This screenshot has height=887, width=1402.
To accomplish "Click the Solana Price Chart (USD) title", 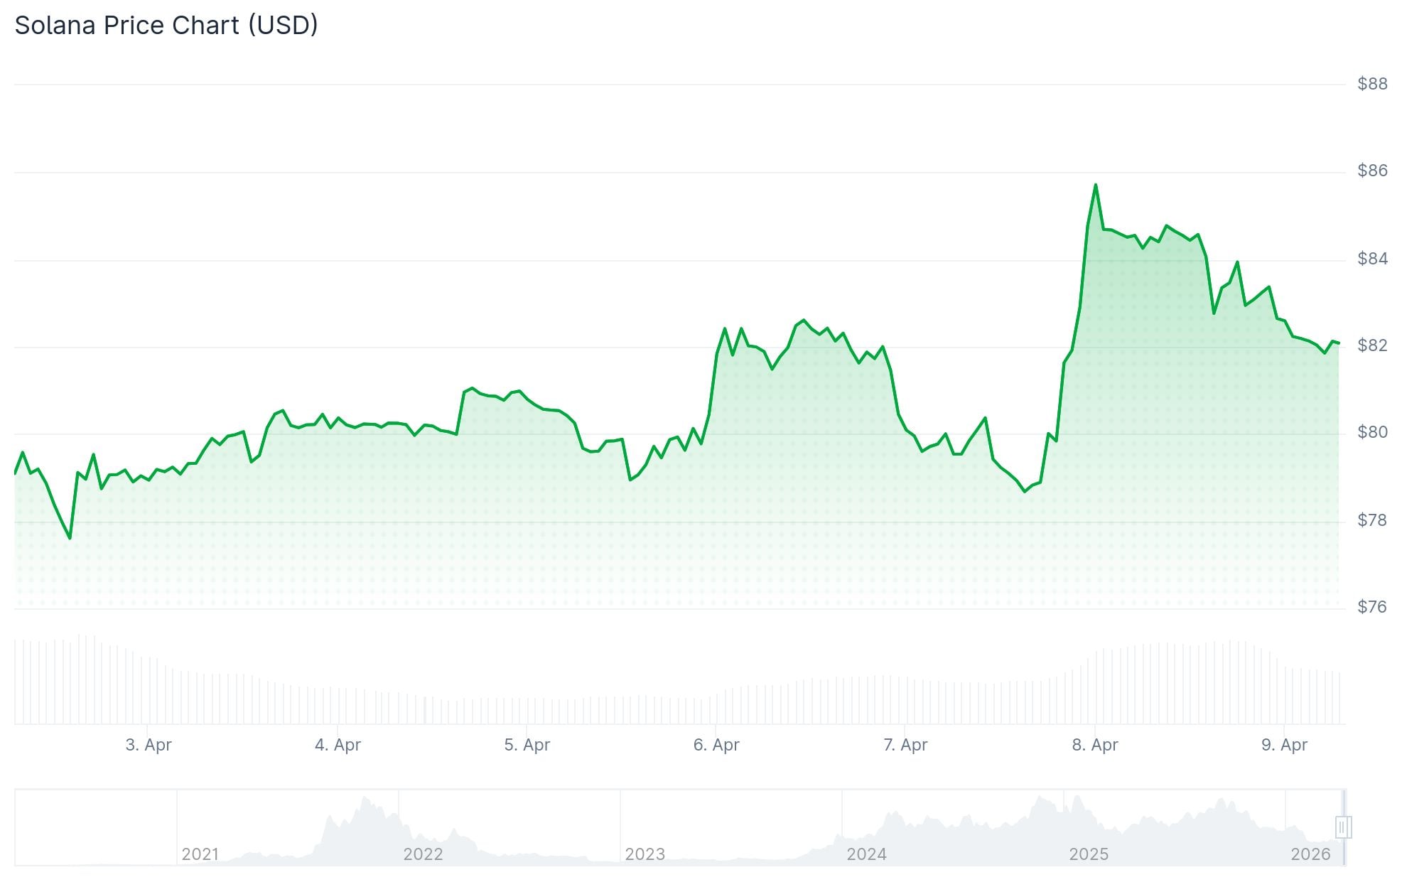I will coord(166,26).
